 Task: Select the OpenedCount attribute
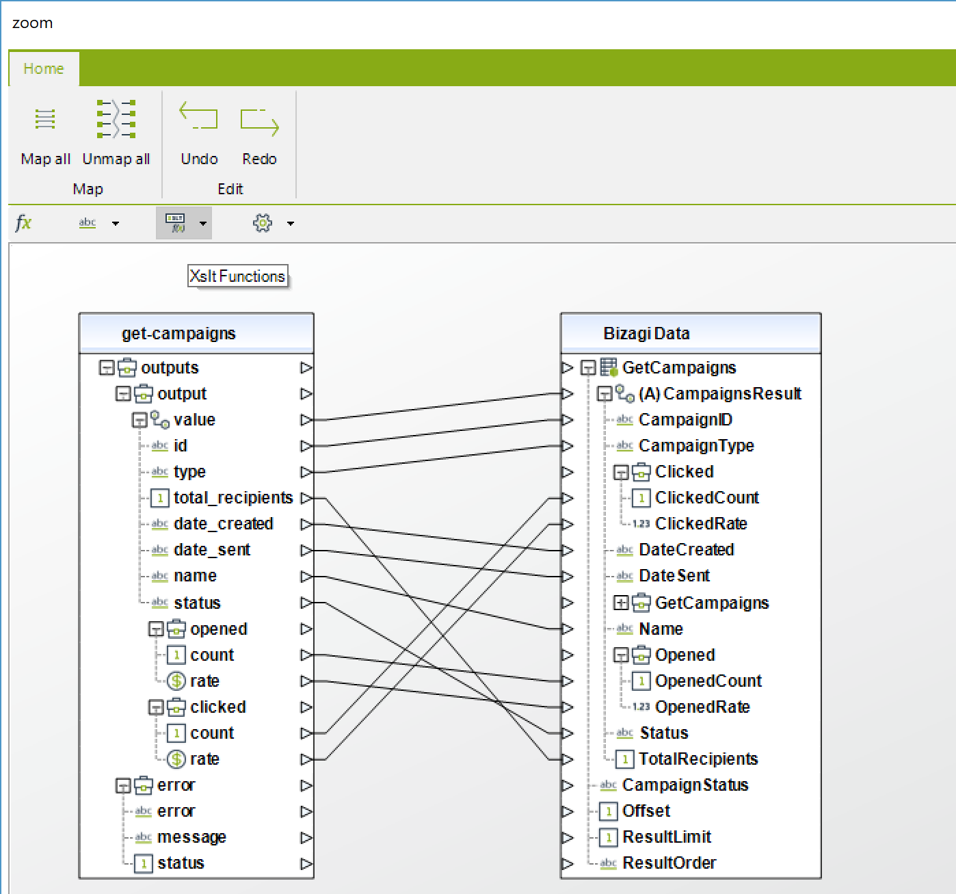(708, 681)
